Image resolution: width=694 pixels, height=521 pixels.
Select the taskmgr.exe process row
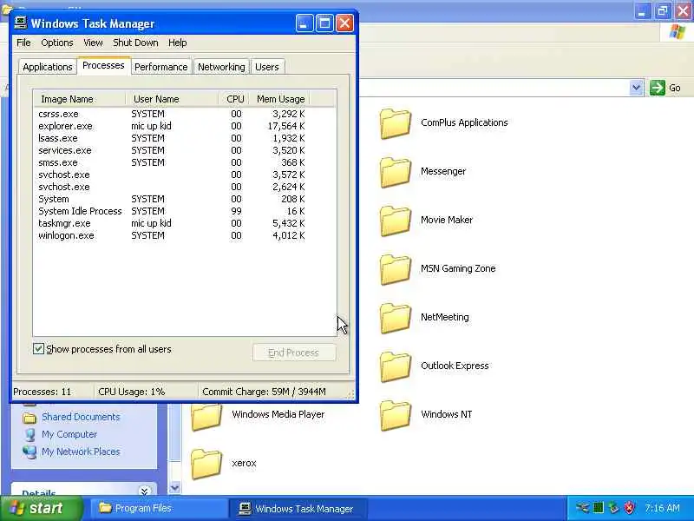[172, 223]
